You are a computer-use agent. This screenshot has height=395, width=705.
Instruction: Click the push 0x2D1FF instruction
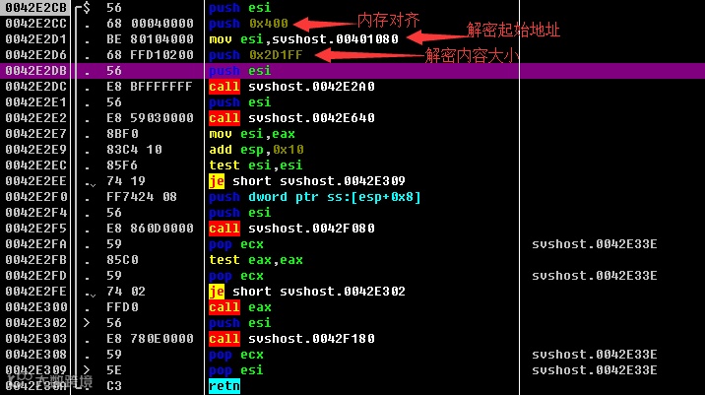pos(256,55)
